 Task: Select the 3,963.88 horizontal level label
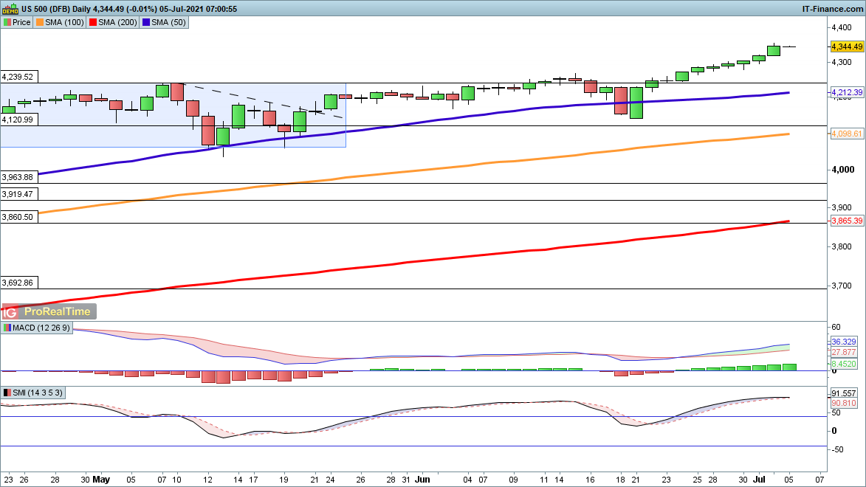click(x=18, y=177)
